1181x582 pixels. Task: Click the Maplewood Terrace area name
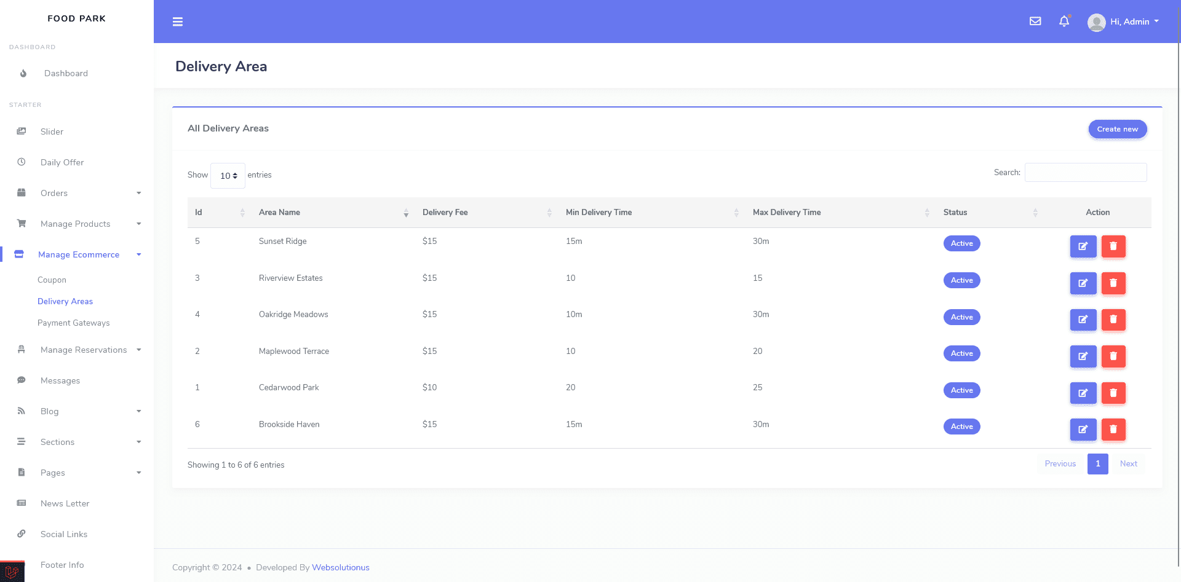tap(294, 352)
